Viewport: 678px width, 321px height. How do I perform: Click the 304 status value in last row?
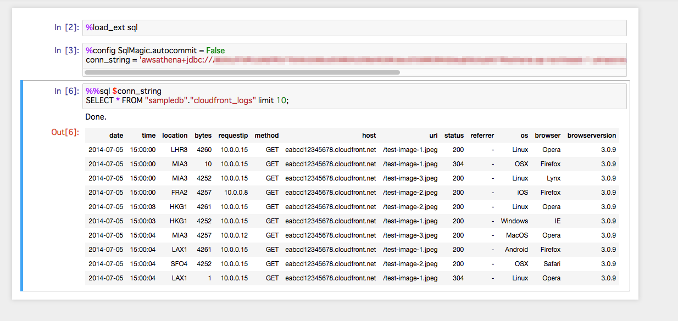[x=458, y=278]
